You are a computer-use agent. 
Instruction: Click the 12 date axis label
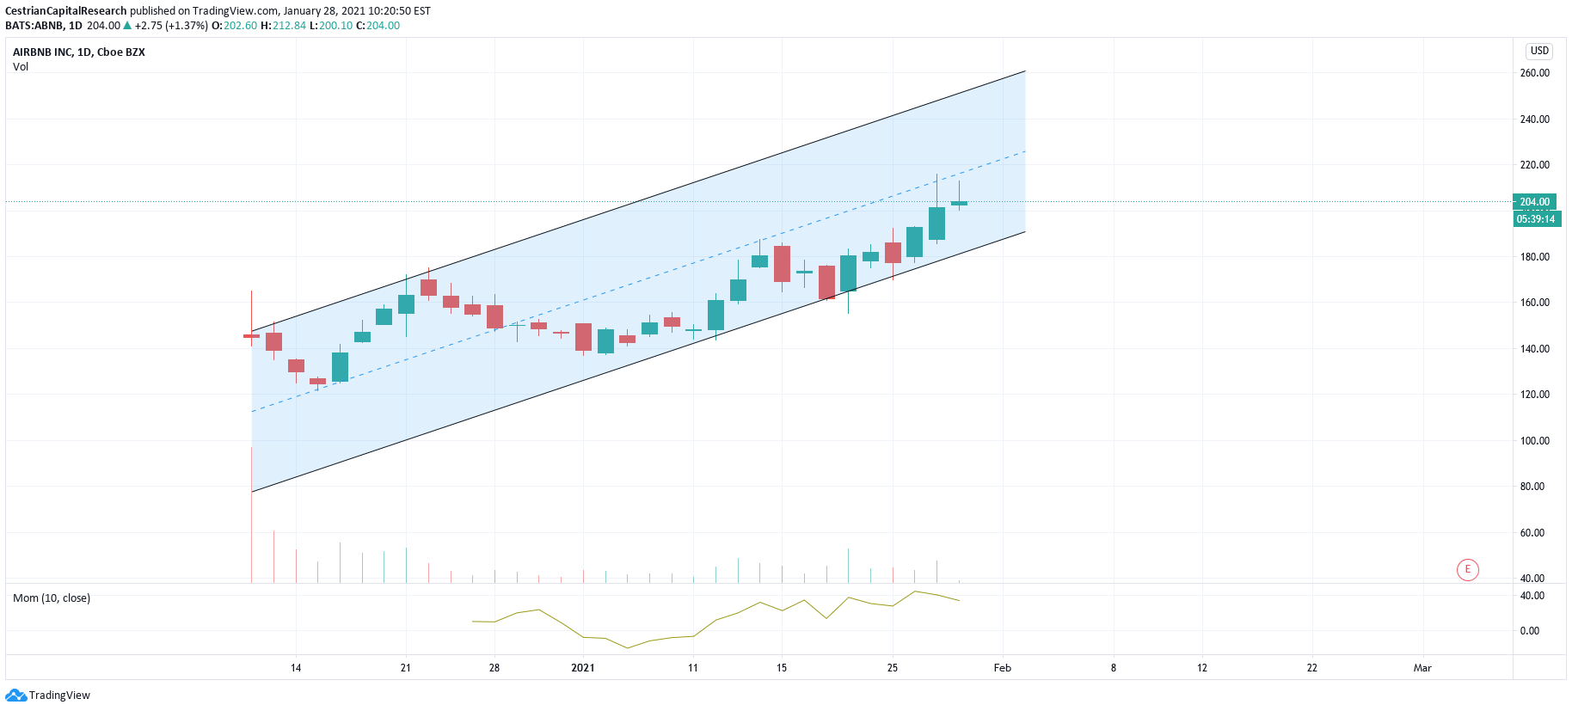tap(1202, 668)
